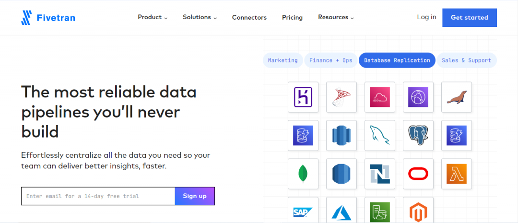Switch to the Marketing tab

click(x=283, y=60)
